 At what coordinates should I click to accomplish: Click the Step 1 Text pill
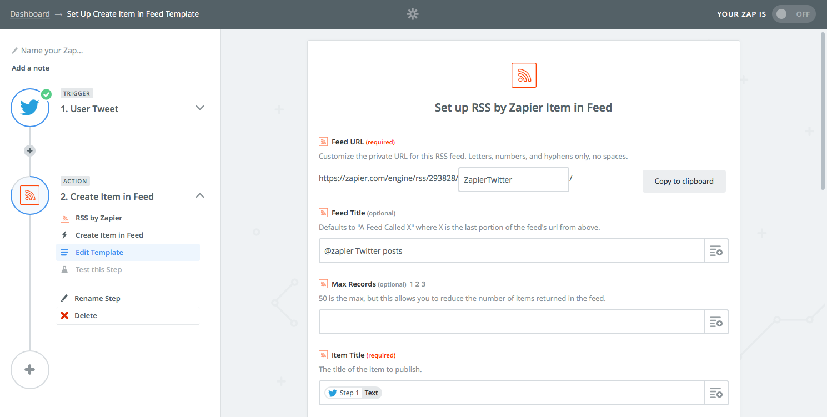(x=353, y=393)
